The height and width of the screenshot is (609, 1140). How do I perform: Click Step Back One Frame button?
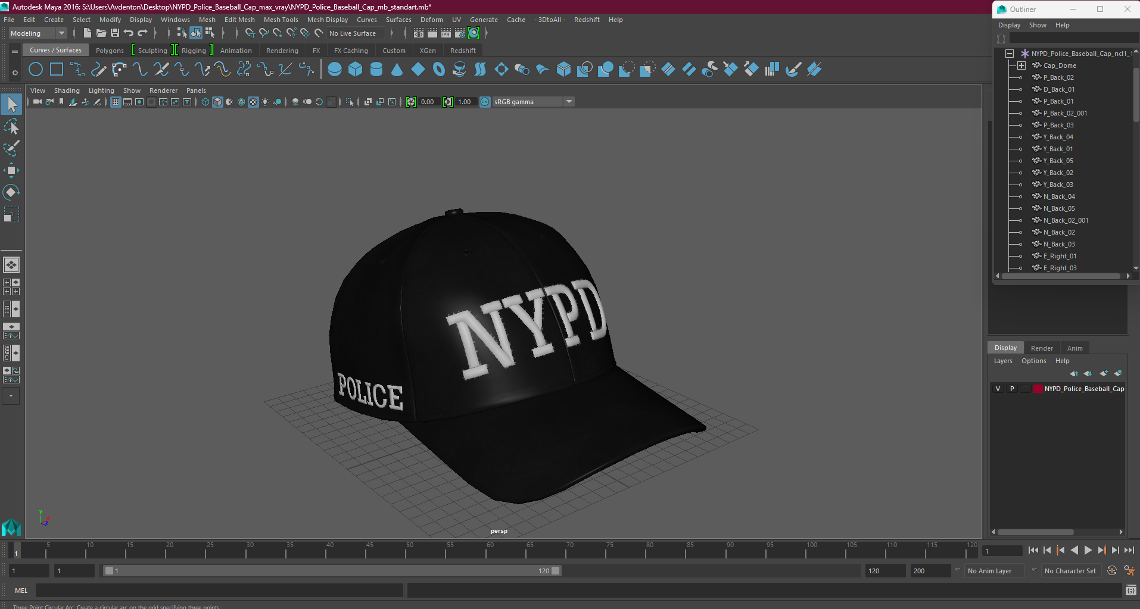(x=1047, y=550)
